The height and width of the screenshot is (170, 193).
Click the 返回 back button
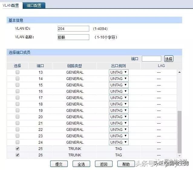[x=104, y=164]
